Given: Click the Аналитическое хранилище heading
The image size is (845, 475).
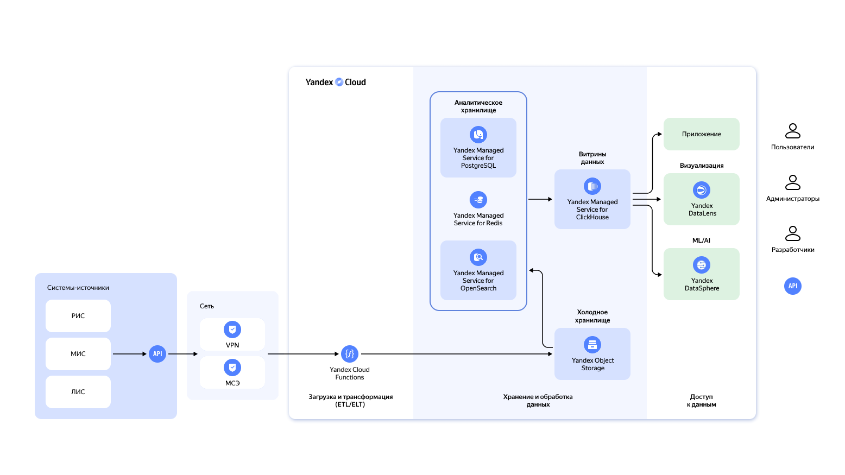Looking at the screenshot, I should [x=478, y=106].
